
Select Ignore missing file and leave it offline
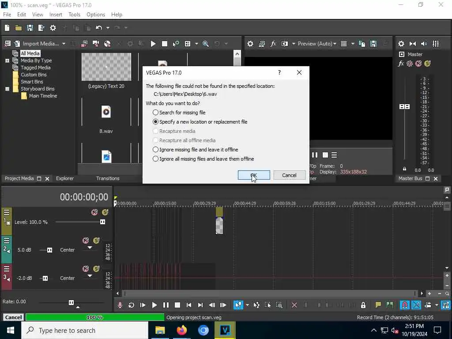[x=195, y=150]
